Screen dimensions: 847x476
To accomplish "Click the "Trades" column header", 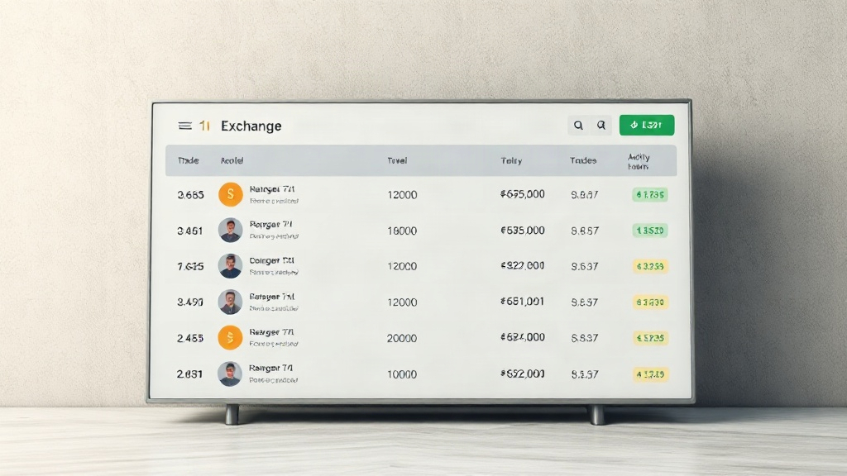I will point(583,160).
